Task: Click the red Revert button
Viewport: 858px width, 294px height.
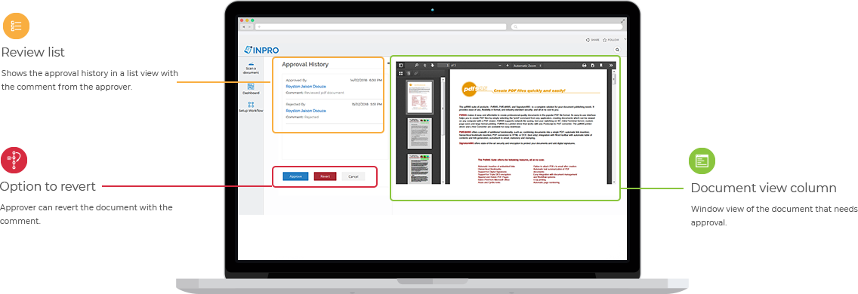Action: (x=325, y=176)
